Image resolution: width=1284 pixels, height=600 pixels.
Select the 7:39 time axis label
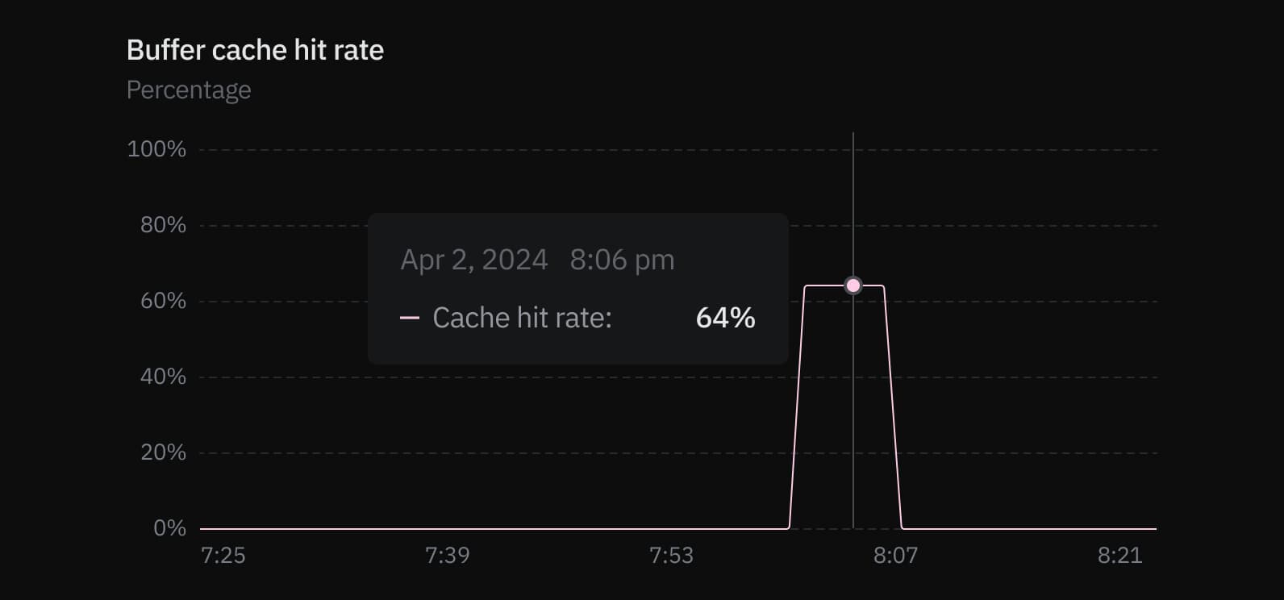(447, 556)
